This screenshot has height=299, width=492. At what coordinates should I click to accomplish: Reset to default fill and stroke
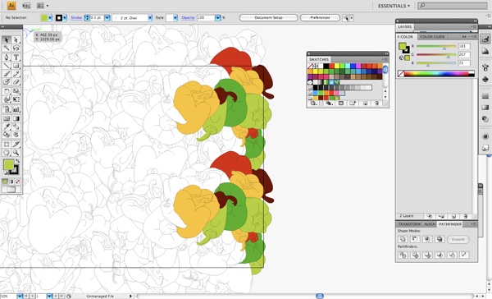pos(6,172)
